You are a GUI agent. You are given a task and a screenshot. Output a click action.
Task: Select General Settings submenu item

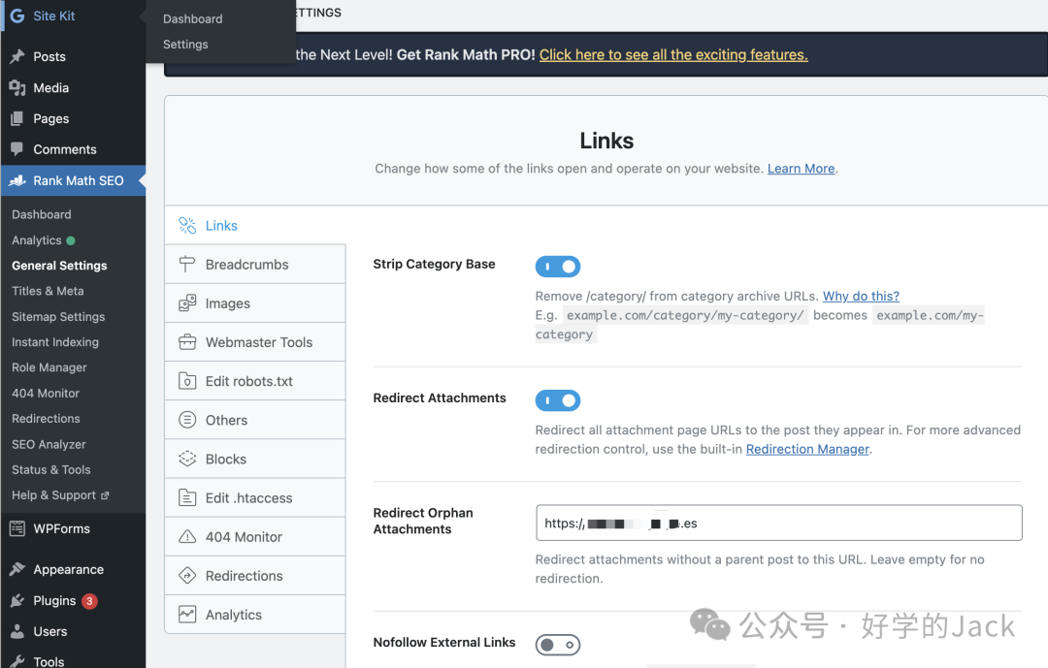(x=59, y=266)
